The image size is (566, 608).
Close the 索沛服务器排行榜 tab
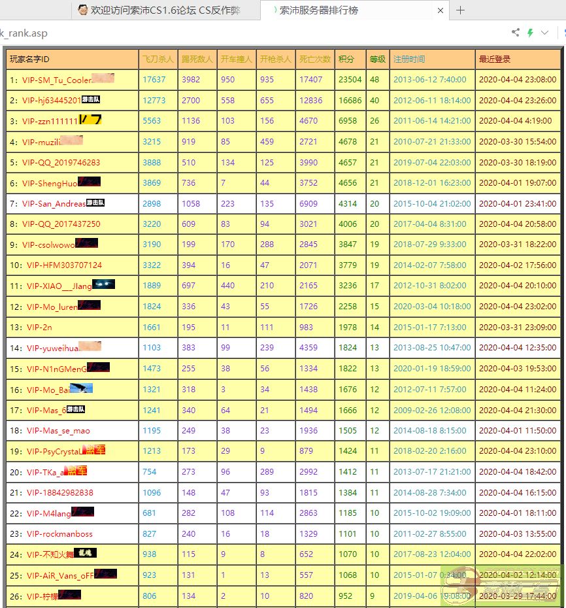(x=441, y=10)
